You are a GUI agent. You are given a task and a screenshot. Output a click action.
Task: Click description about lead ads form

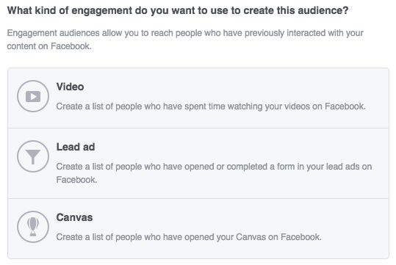pos(214,173)
